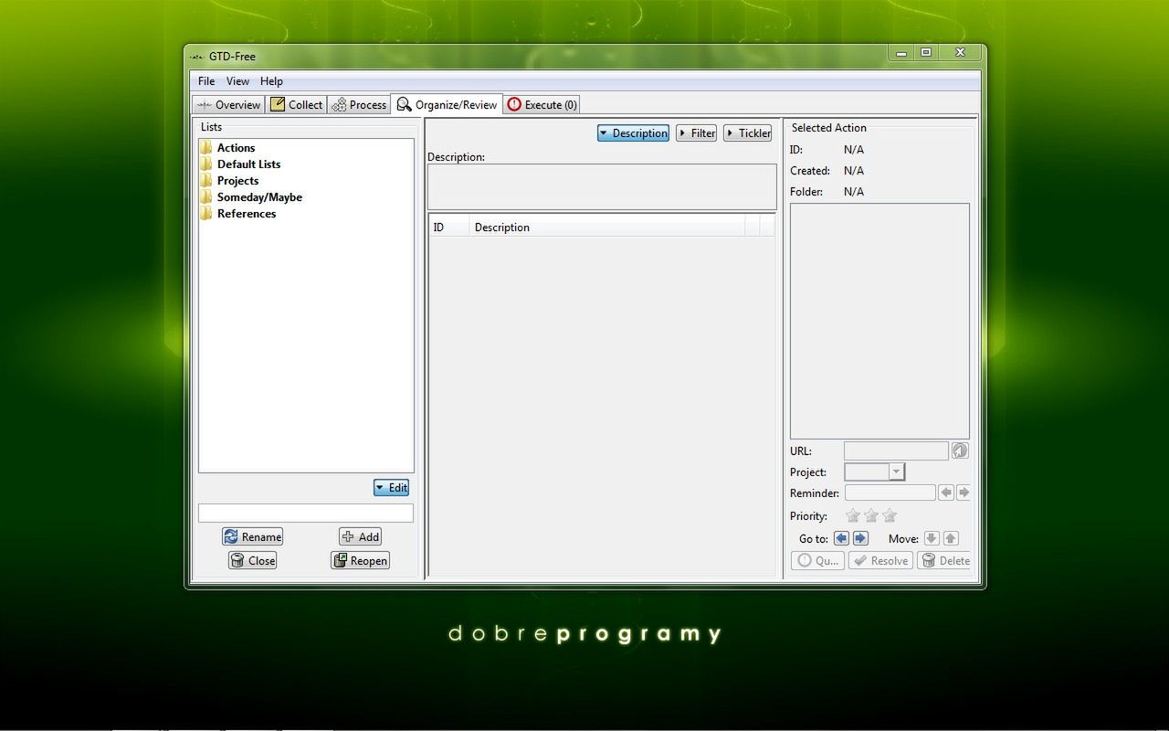This screenshot has width=1169, height=731.
Task: Expand the Tickler panel
Action: [747, 133]
